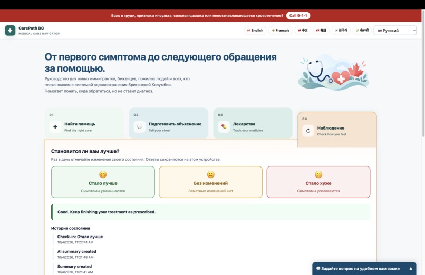Click the MEDICAL CARE NAVIGATOR subtitle
This screenshot has height=275, width=425.
point(39,34)
